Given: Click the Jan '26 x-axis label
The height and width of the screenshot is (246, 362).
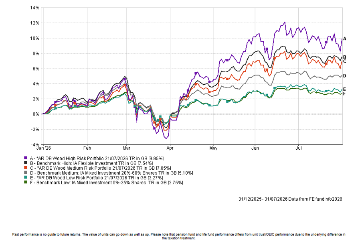Looking at the screenshot, I should (x=43, y=148).
